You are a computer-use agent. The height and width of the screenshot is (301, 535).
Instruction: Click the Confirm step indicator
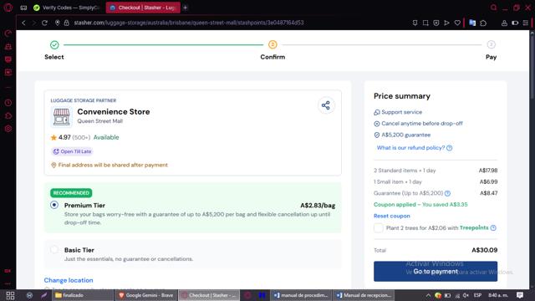[273, 44]
